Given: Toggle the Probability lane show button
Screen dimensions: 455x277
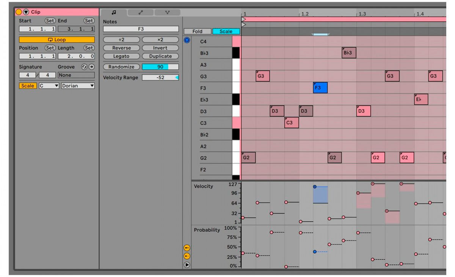Looking at the screenshot, I should pyautogui.click(x=187, y=256).
